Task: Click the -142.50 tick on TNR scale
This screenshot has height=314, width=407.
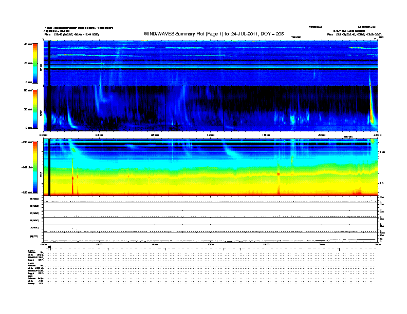Action: (27, 167)
